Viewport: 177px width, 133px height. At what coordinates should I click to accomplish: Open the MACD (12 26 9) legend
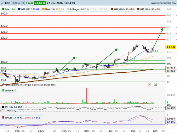pos(21,118)
